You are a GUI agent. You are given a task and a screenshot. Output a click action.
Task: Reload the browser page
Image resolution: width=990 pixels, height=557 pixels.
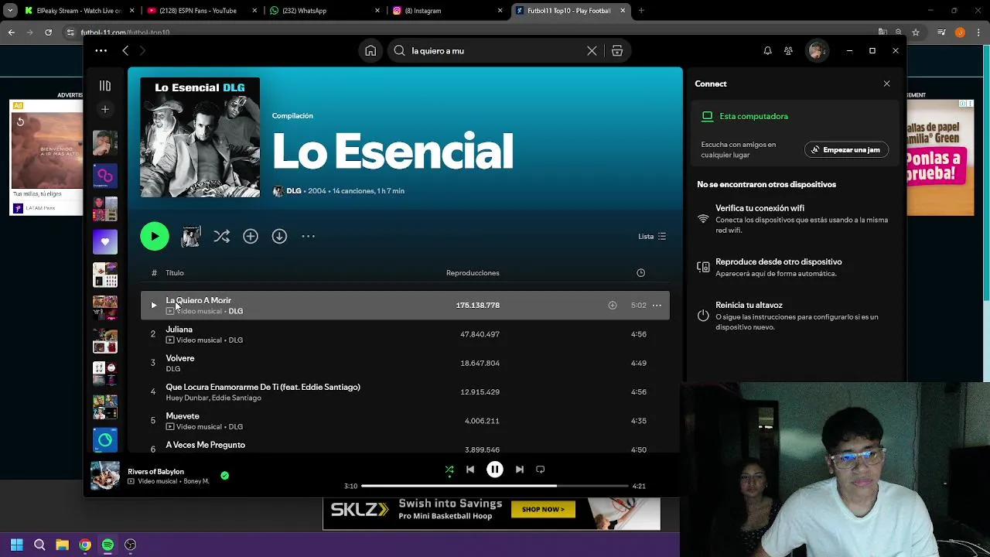48,32
